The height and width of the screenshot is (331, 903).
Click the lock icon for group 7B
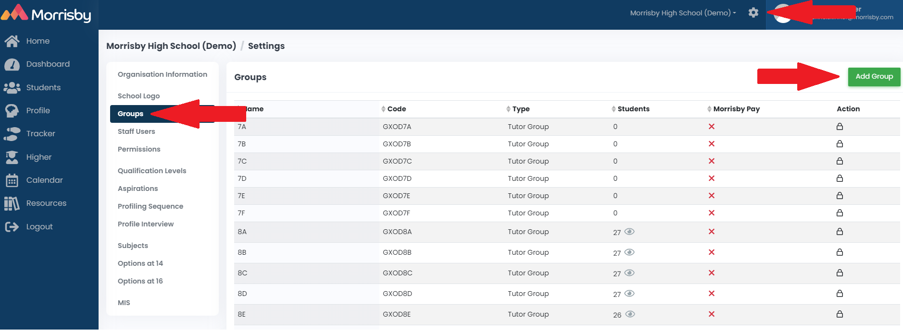840,144
